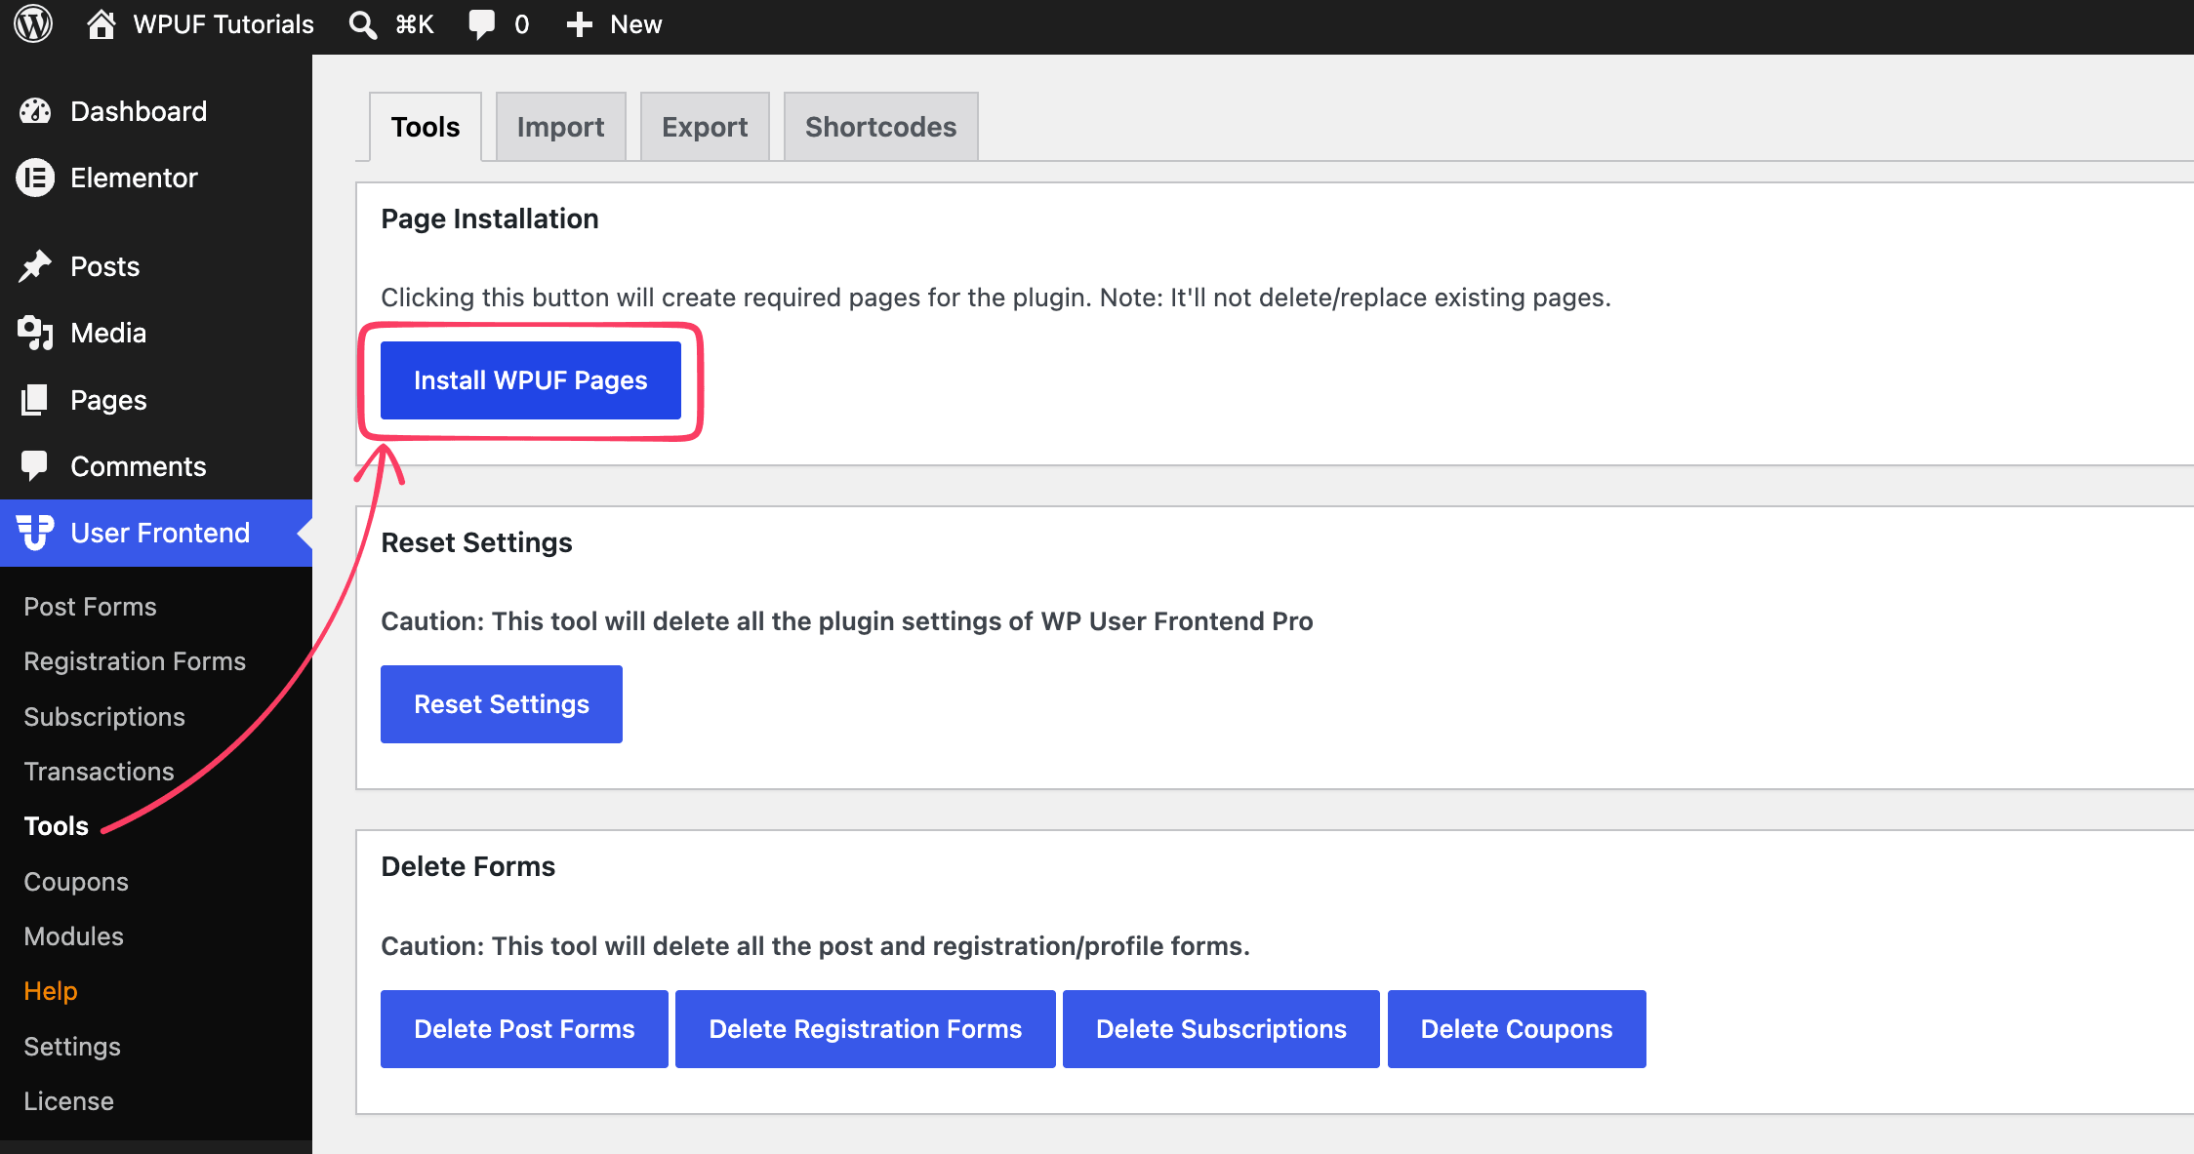Click the WPUF Tutorials site name
The image size is (2194, 1154).
[x=223, y=24]
